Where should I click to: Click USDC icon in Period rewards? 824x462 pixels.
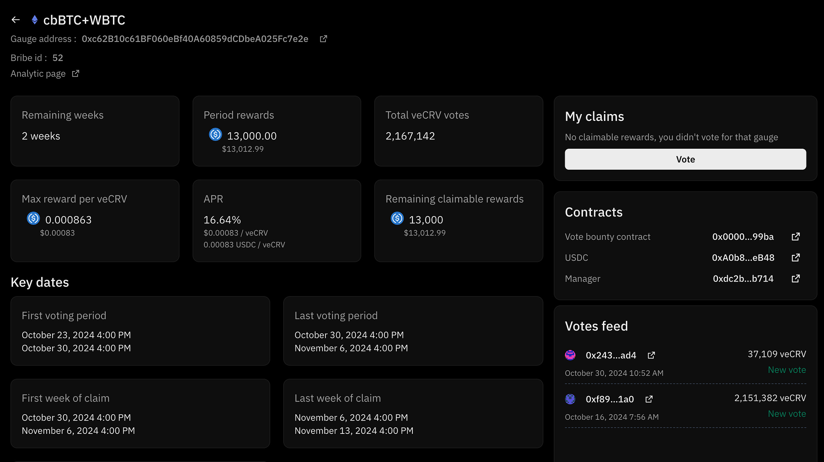215,134
